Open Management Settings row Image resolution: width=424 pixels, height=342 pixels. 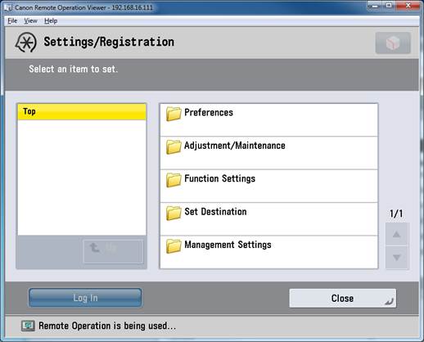point(269,252)
